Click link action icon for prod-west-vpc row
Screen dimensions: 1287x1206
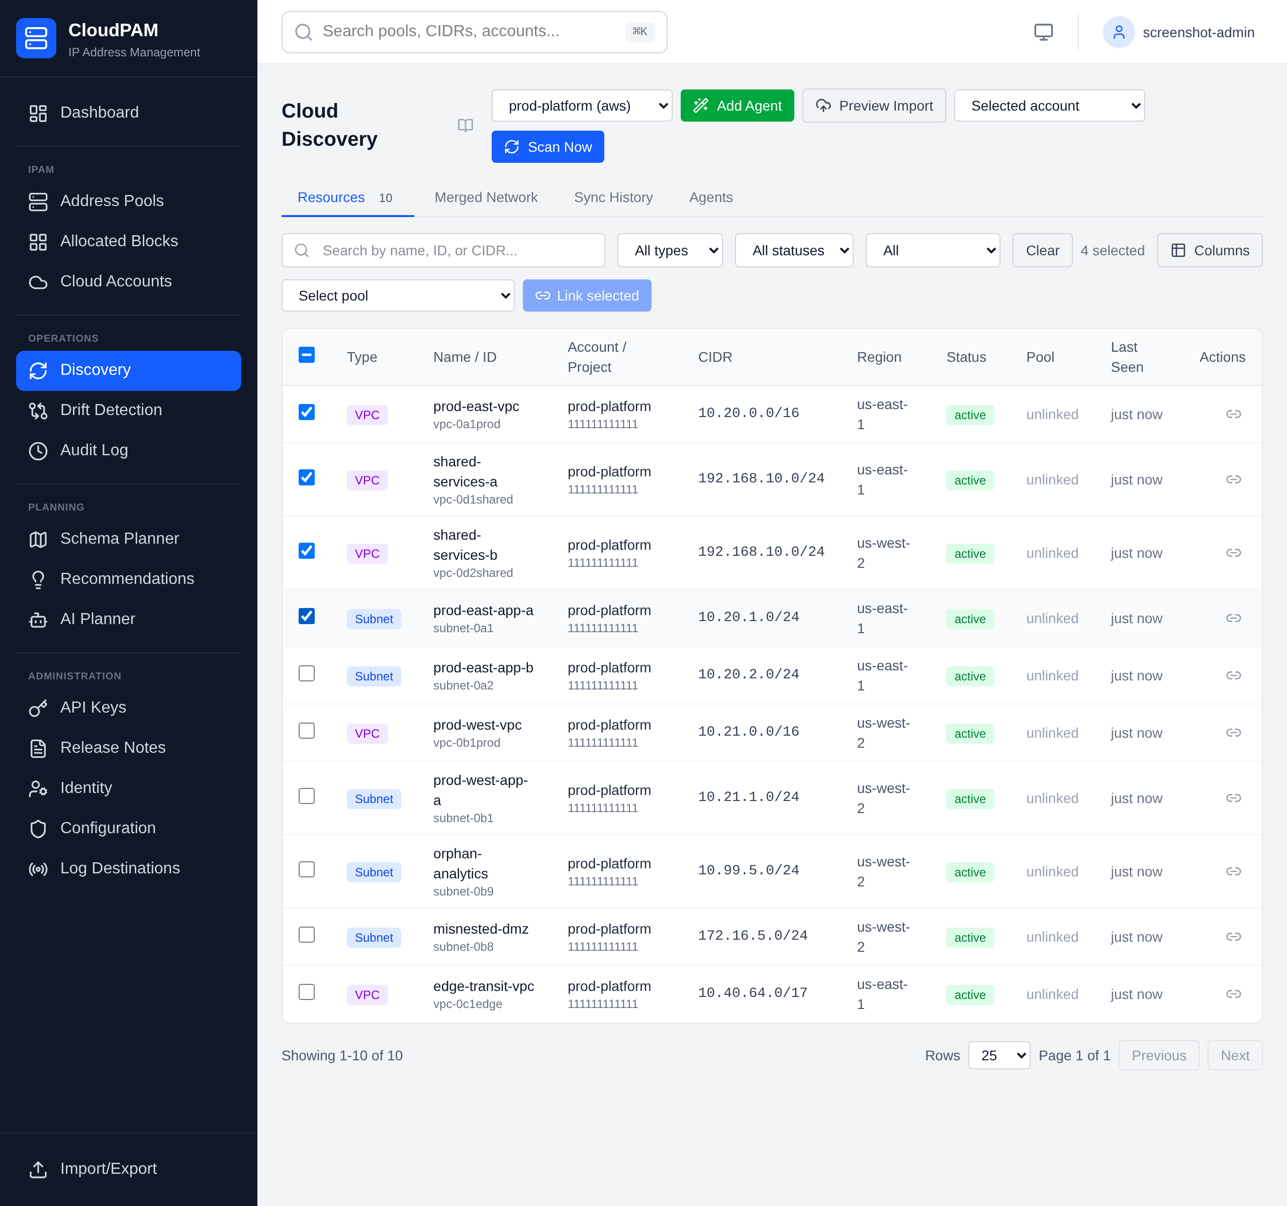point(1233,733)
